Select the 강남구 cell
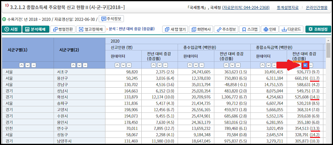Viewport: 333px width, 145px height. 80,85
